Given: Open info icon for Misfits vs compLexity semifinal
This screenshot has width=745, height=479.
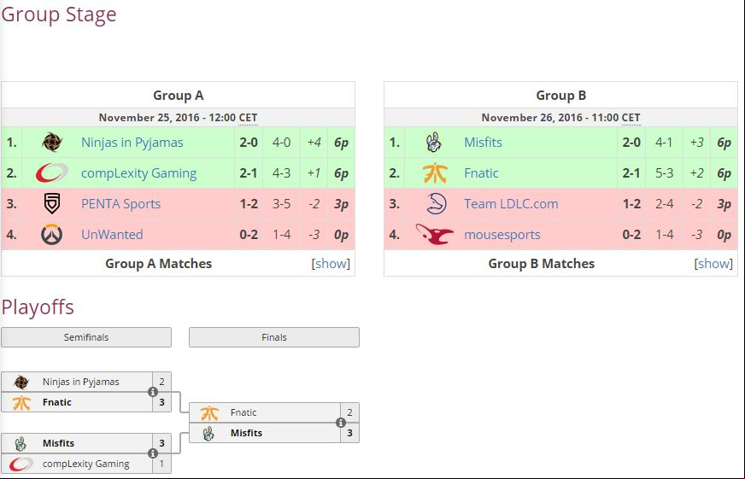Looking at the screenshot, I should pyautogui.click(x=153, y=453).
